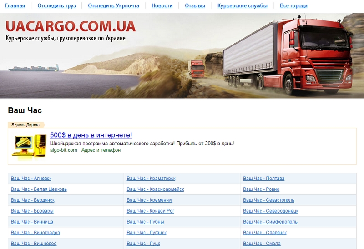This screenshot has width=364, height=249.
Task: Click the red truck banner image
Action: coord(182,55)
